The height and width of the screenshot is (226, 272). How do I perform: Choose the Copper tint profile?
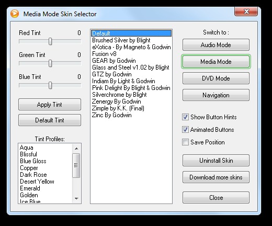[x=29, y=168]
